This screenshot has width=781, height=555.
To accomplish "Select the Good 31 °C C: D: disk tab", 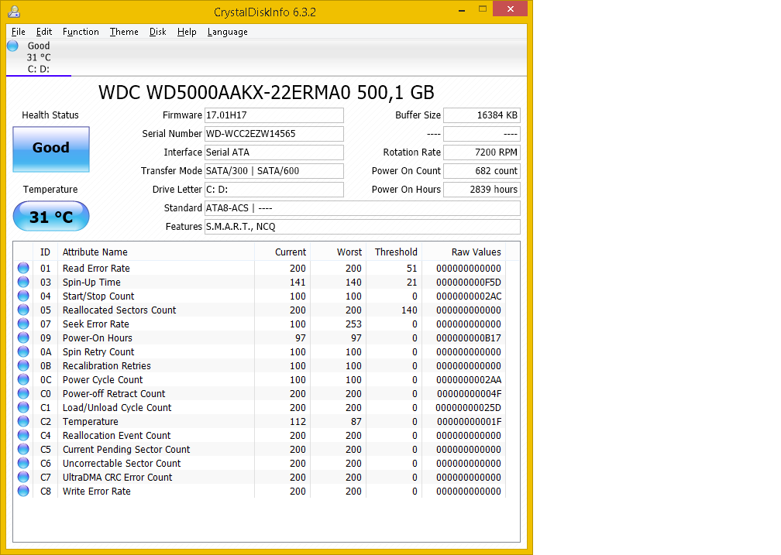I will click(x=39, y=57).
